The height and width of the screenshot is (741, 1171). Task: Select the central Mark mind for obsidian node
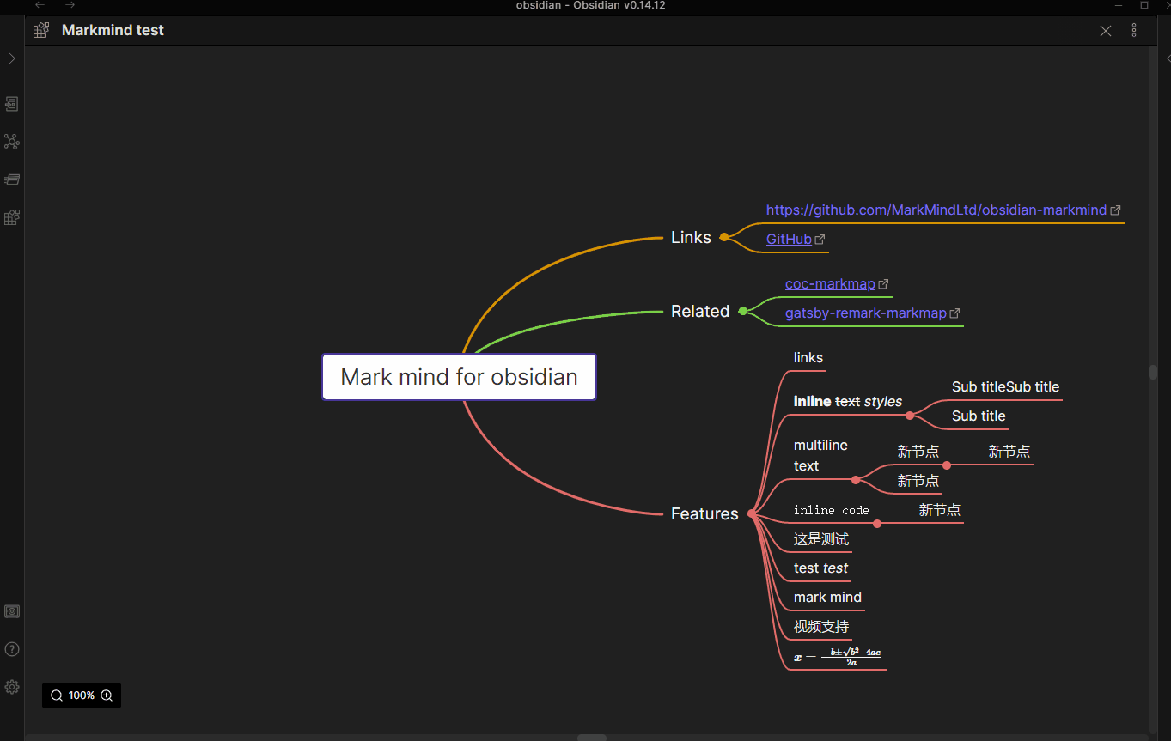pyautogui.click(x=459, y=377)
